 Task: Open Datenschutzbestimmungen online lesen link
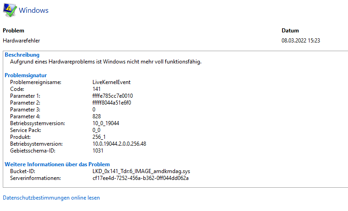coord(51,198)
